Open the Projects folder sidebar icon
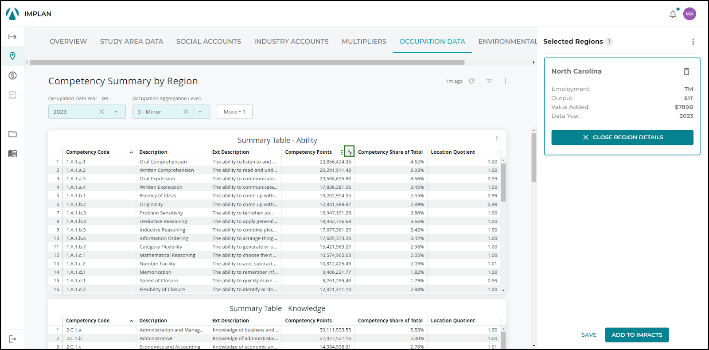Image resolution: width=709 pixels, height=350 pixels. pyautogui.click(x=12, y=134)
